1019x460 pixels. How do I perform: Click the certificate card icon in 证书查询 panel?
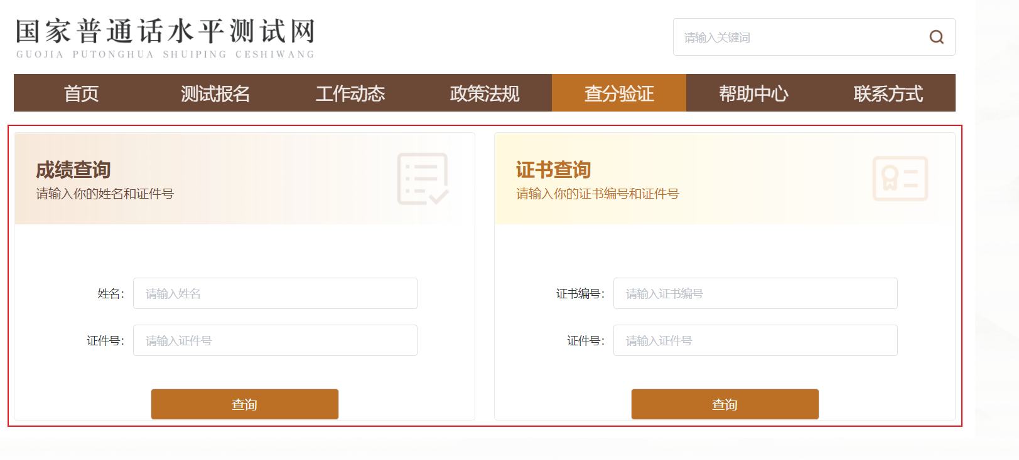(900, 179)
